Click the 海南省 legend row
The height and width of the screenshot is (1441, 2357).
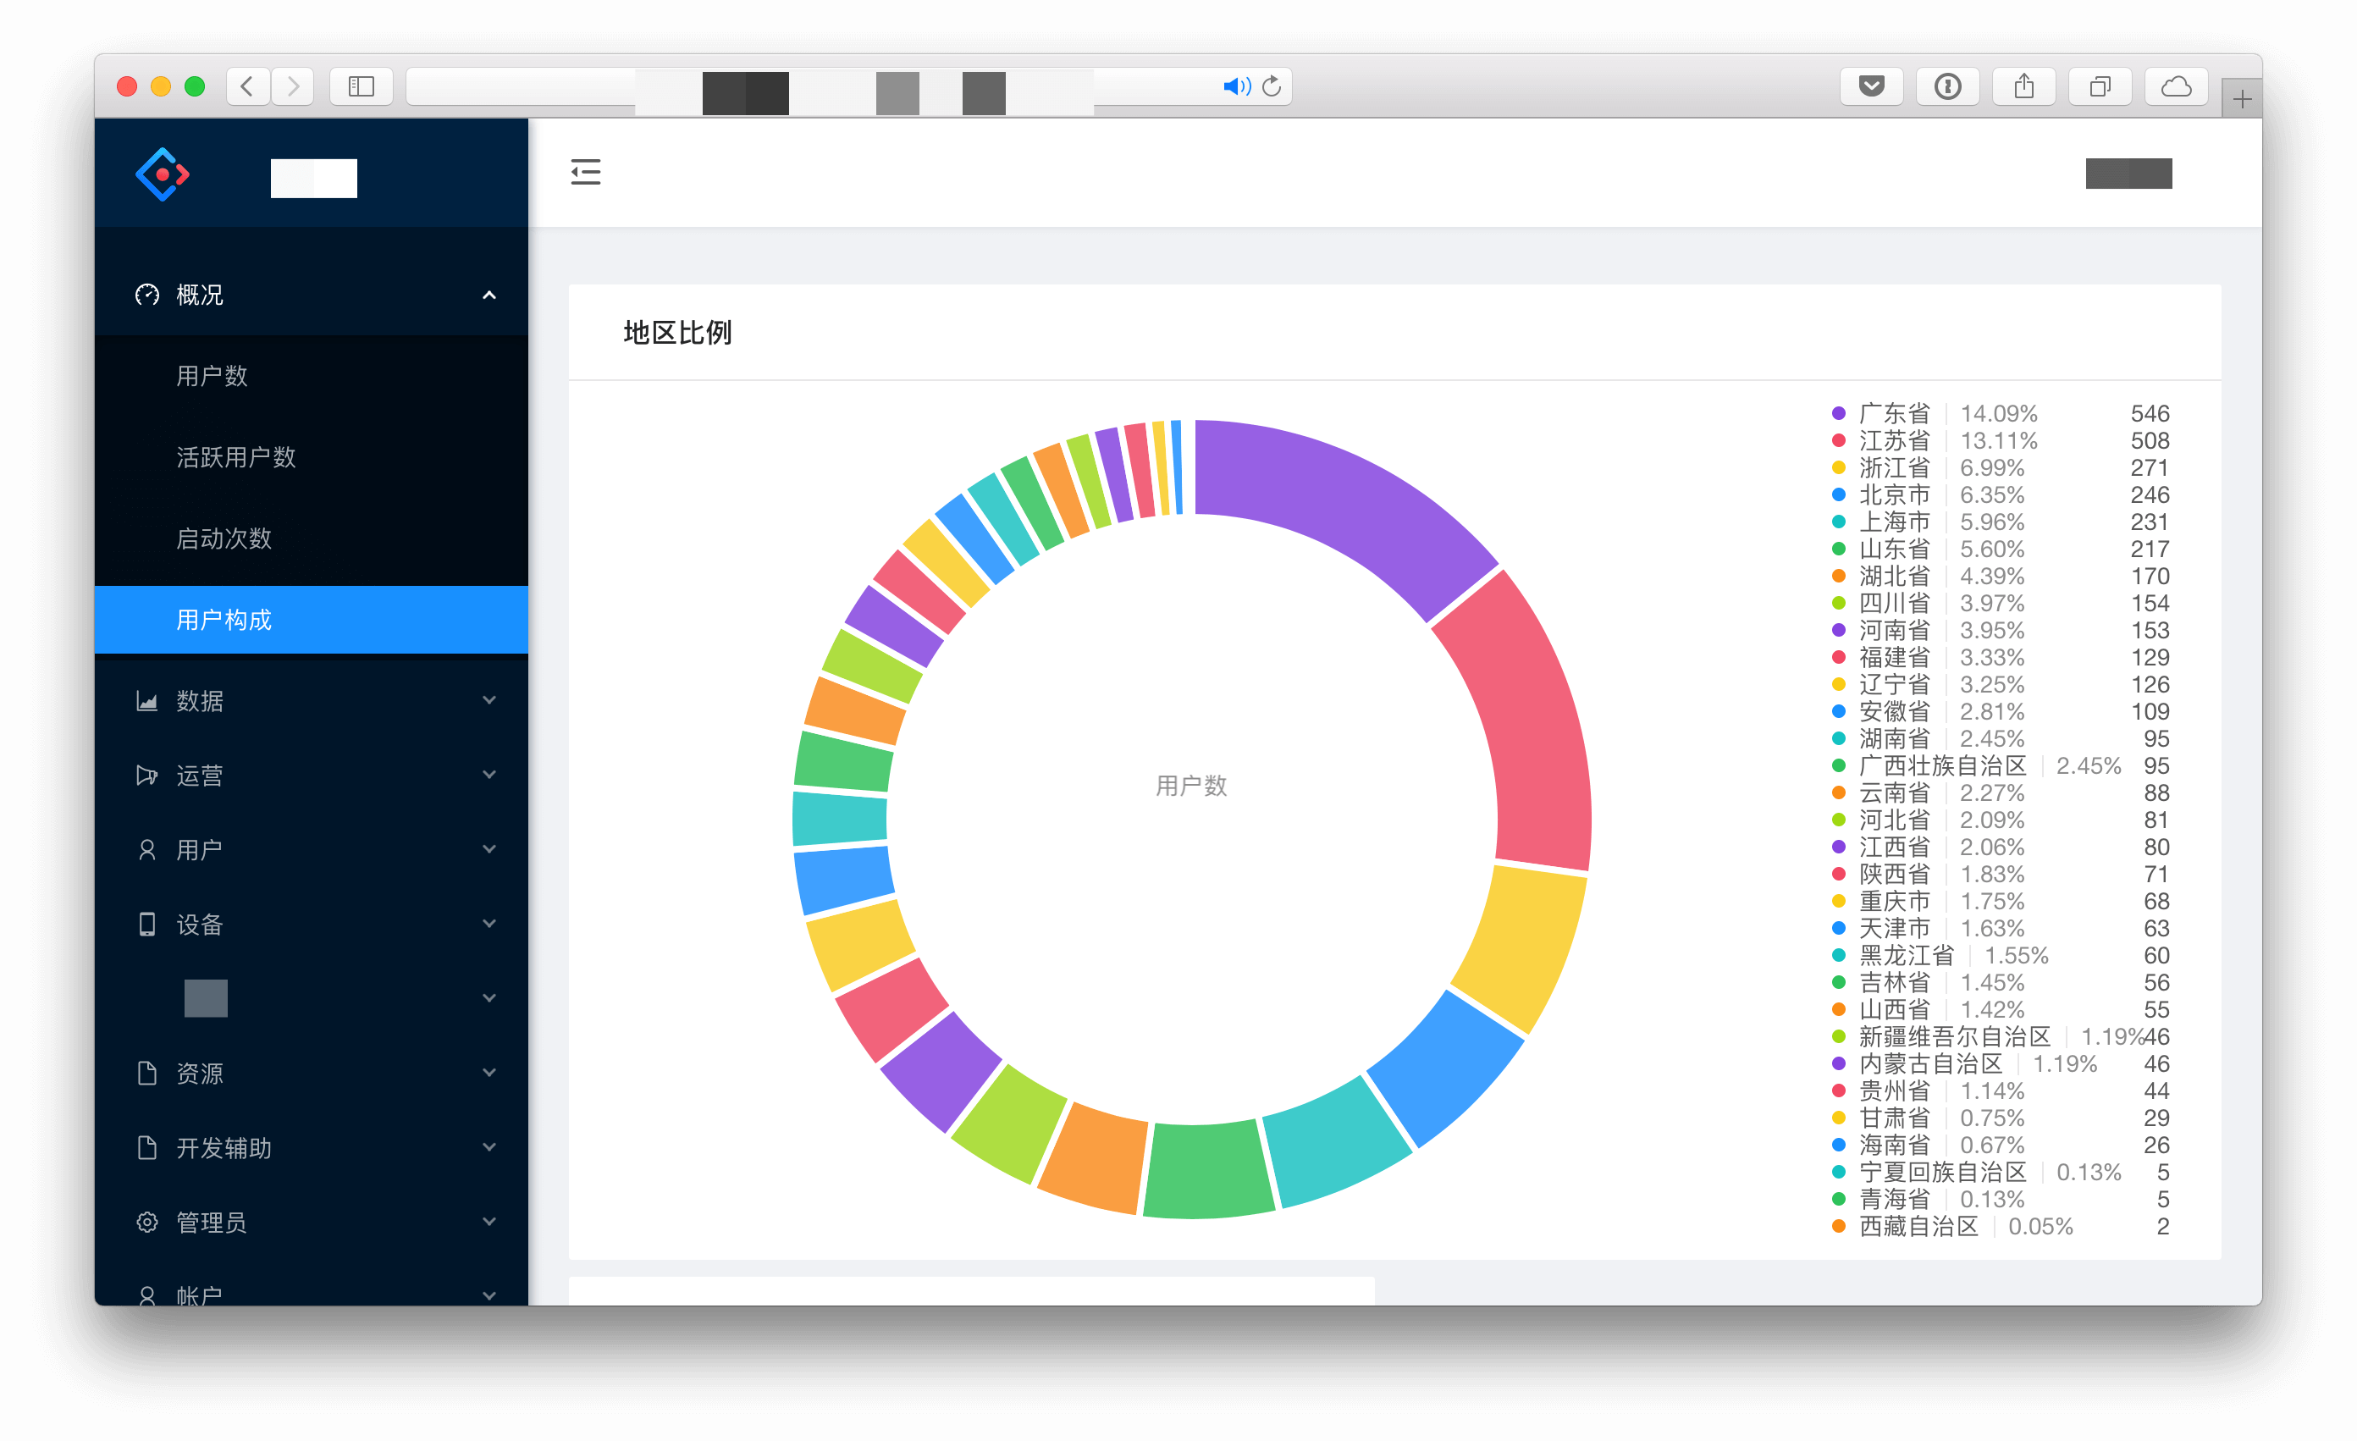coord(2001,1146)
